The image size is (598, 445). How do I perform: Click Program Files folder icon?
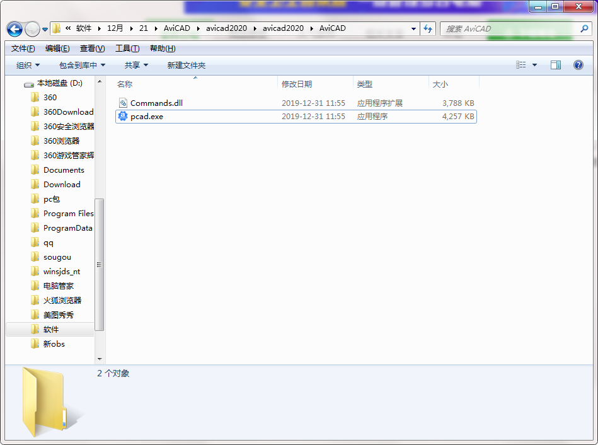[x=35, y=213]
